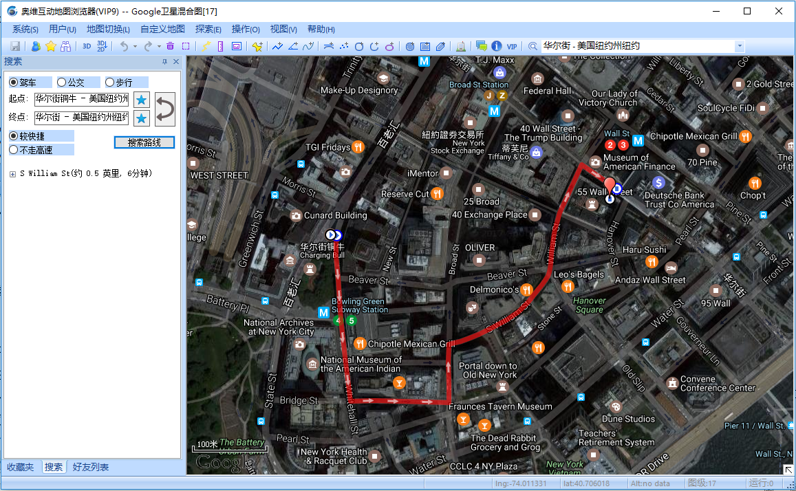The height and width of the screenshot is (491, 796).
Task: Click the binoculars search toolbar icon
Action: click(65, 46)
